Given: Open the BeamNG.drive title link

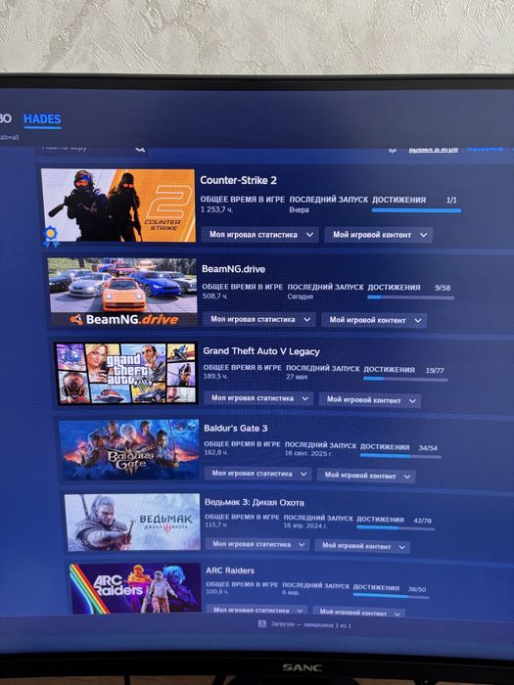Looking at the screenshot, I should (233, 269).
